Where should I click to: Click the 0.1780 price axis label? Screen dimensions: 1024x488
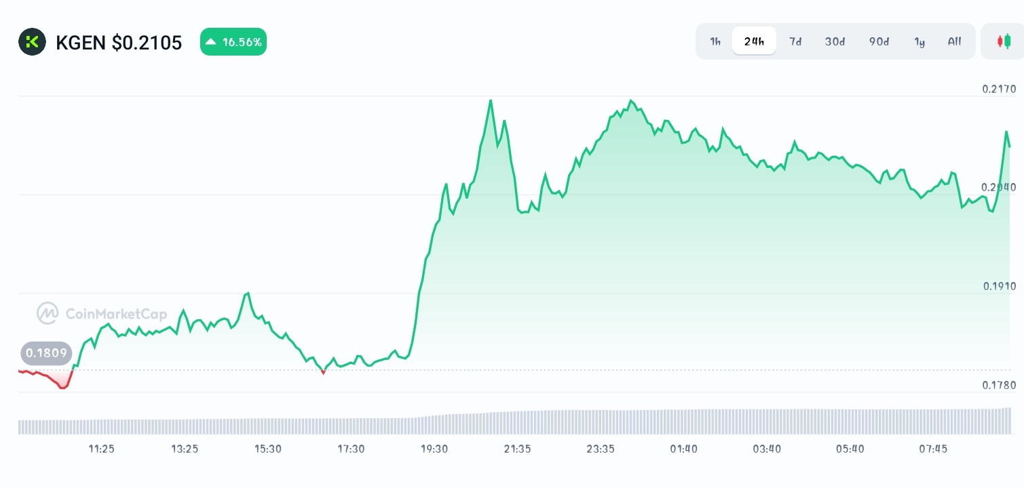point(999,384)
